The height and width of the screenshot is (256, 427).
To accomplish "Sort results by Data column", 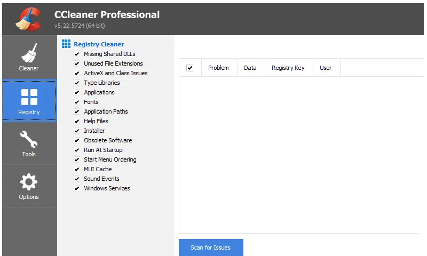I will coord(251,68).
